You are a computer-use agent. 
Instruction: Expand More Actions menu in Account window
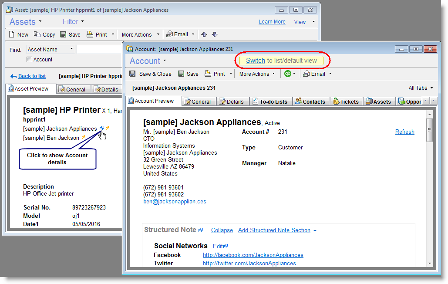[x=257, y=74]
